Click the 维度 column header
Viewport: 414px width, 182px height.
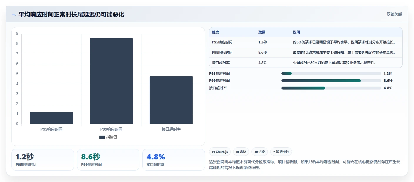click(x=216, y=32)
